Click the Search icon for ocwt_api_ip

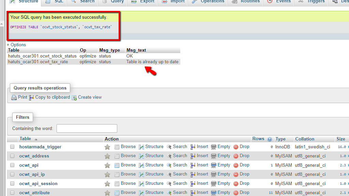[169, 175]
